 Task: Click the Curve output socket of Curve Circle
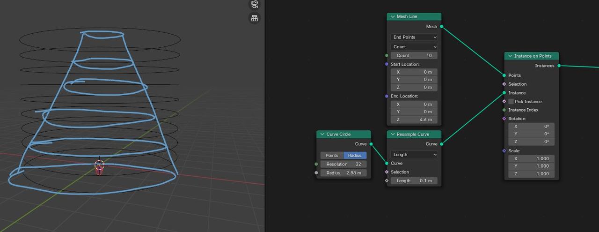pyautogui.click(x=371, y=144)
